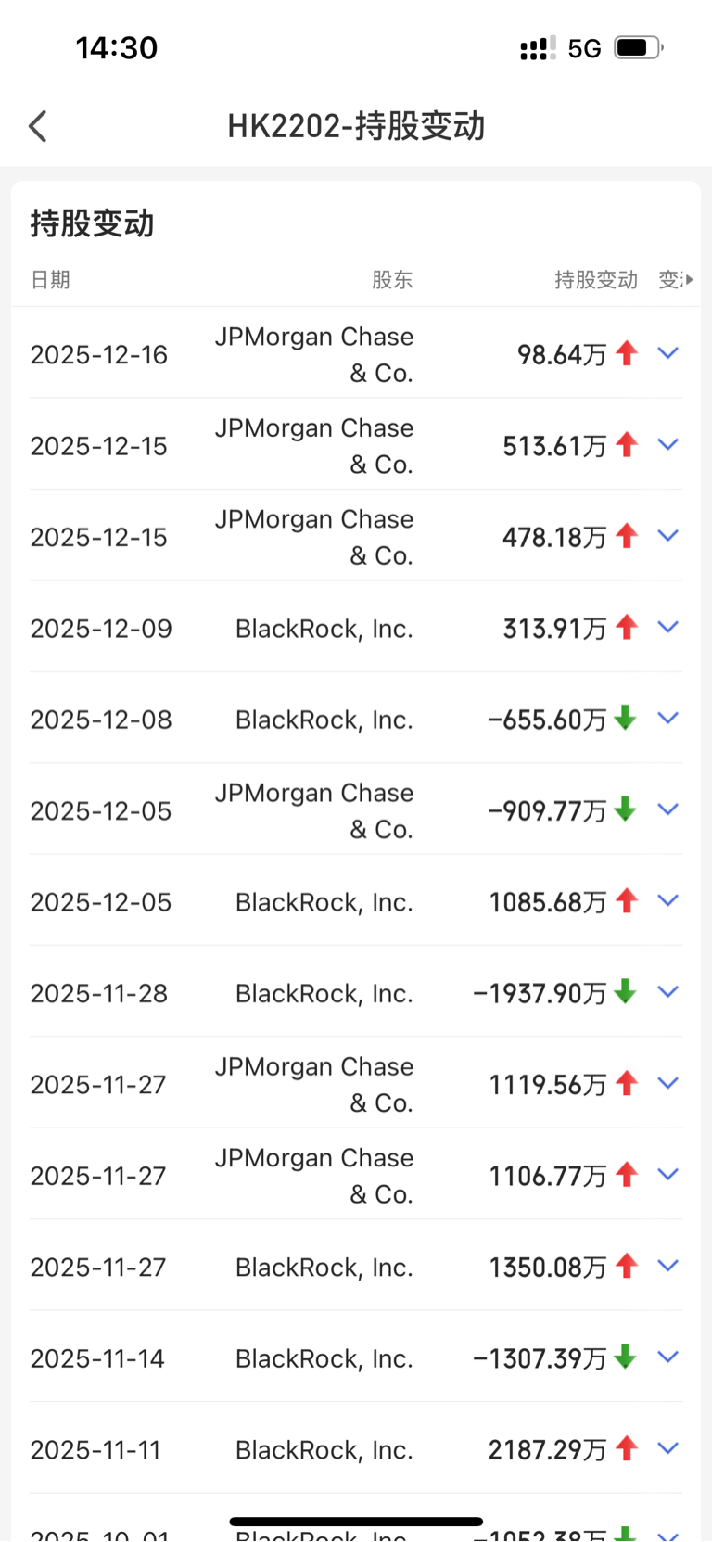Open JPMorgan Chase entry with 478.18万
This screenshot has height=1542, width=712.
click(x=314, y=537)
